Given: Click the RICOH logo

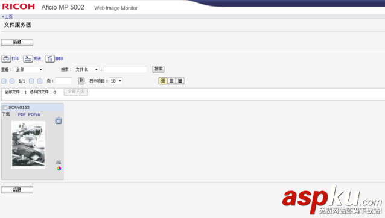Looking at the screenshot, I should tap(19, 7).
